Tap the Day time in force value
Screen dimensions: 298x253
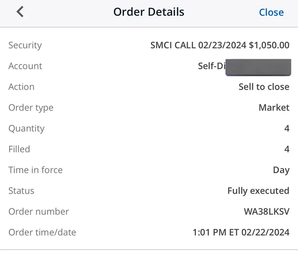coord(281,170)
